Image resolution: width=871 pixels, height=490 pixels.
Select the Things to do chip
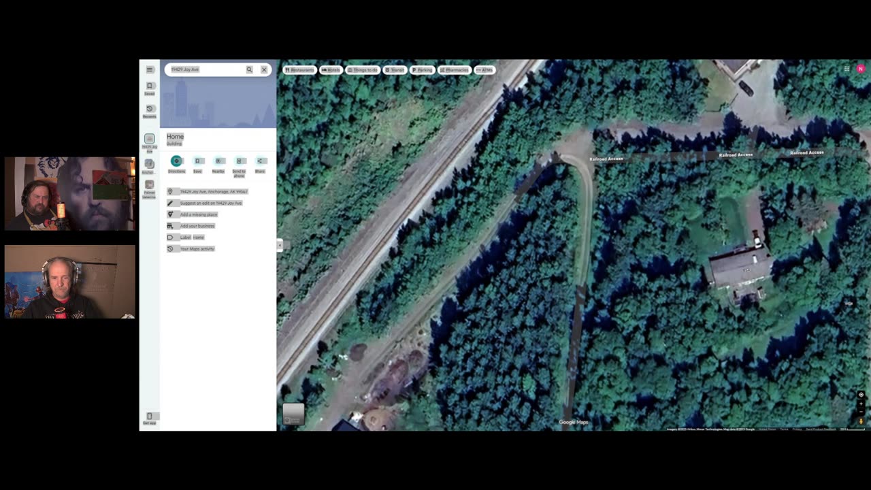[363, 70]
